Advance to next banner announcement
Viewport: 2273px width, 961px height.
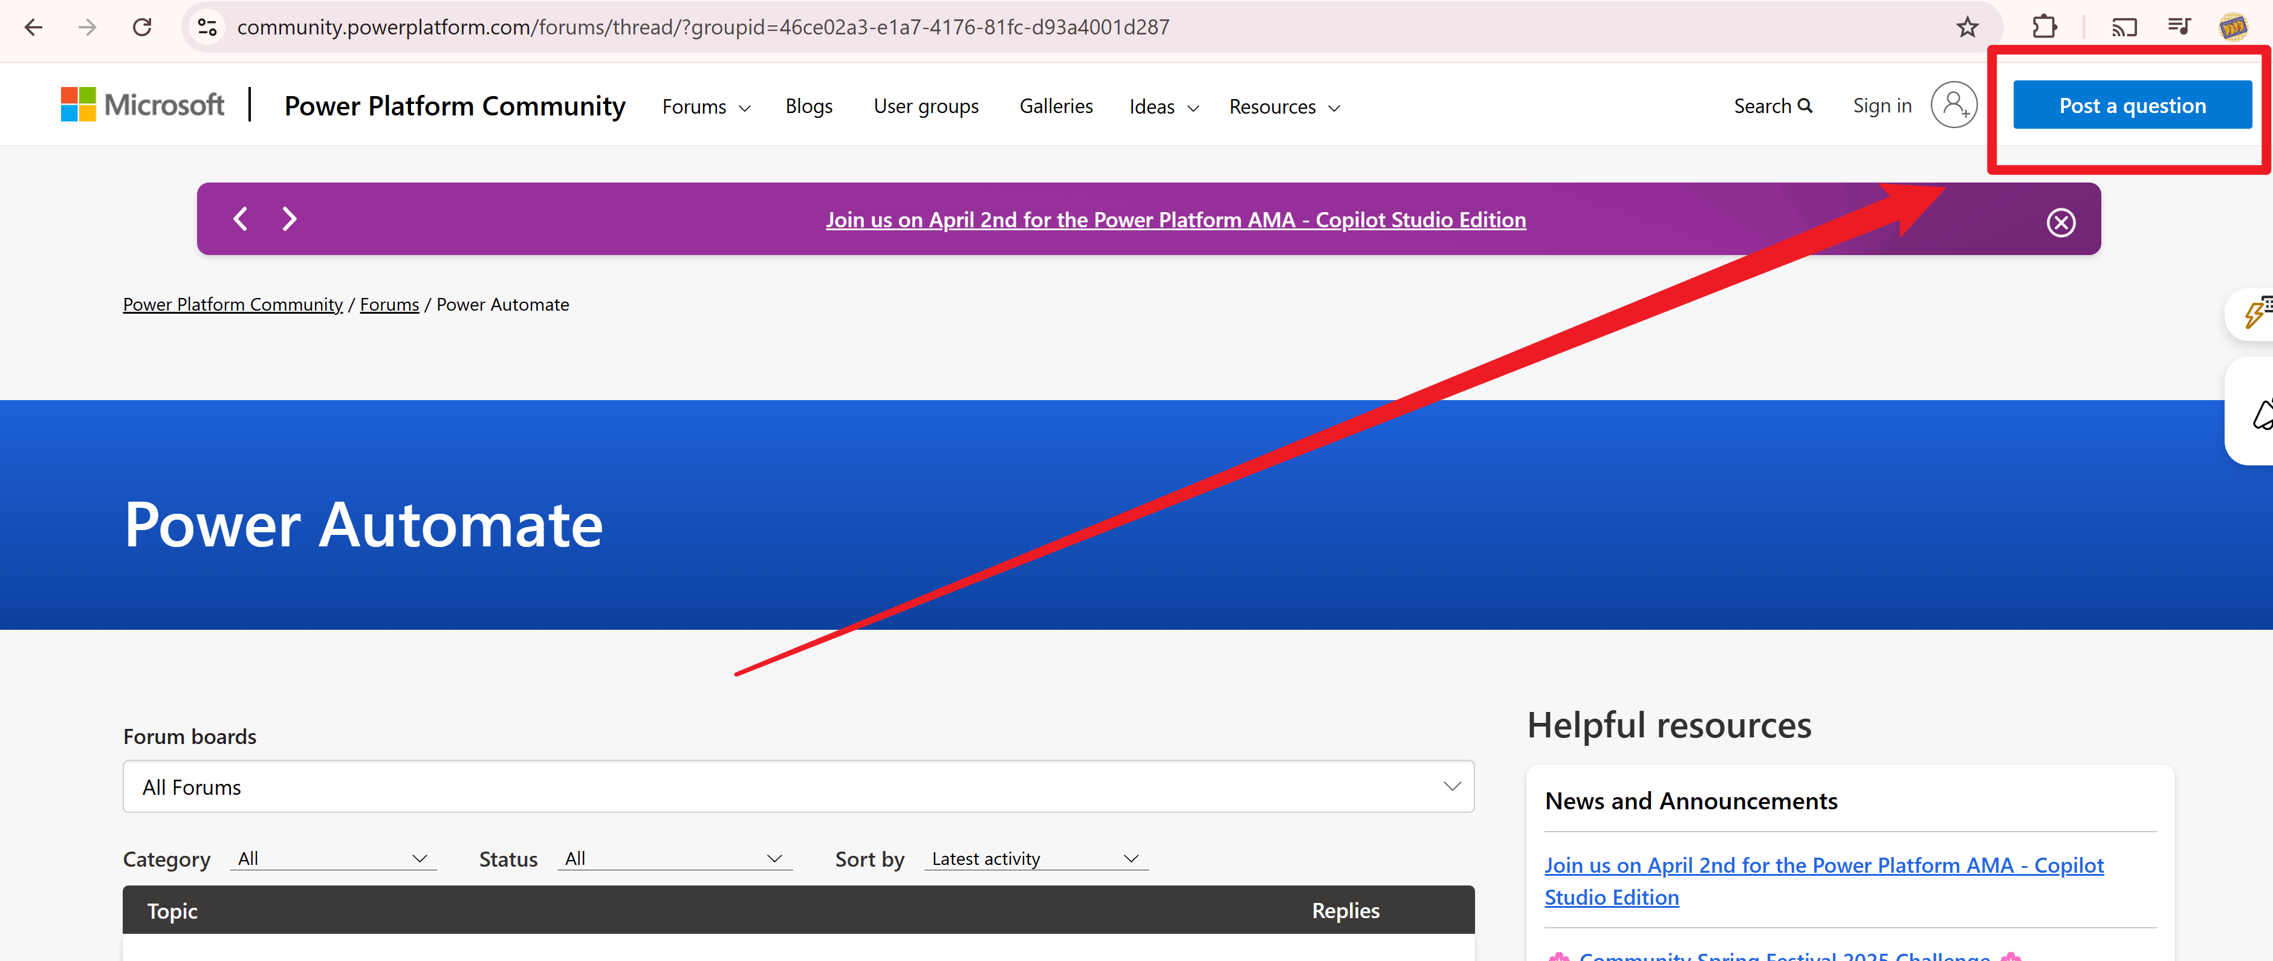290,219
